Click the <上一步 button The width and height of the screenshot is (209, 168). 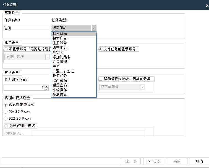130,161
